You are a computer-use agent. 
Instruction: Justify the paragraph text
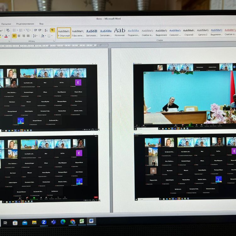point(28,36)
